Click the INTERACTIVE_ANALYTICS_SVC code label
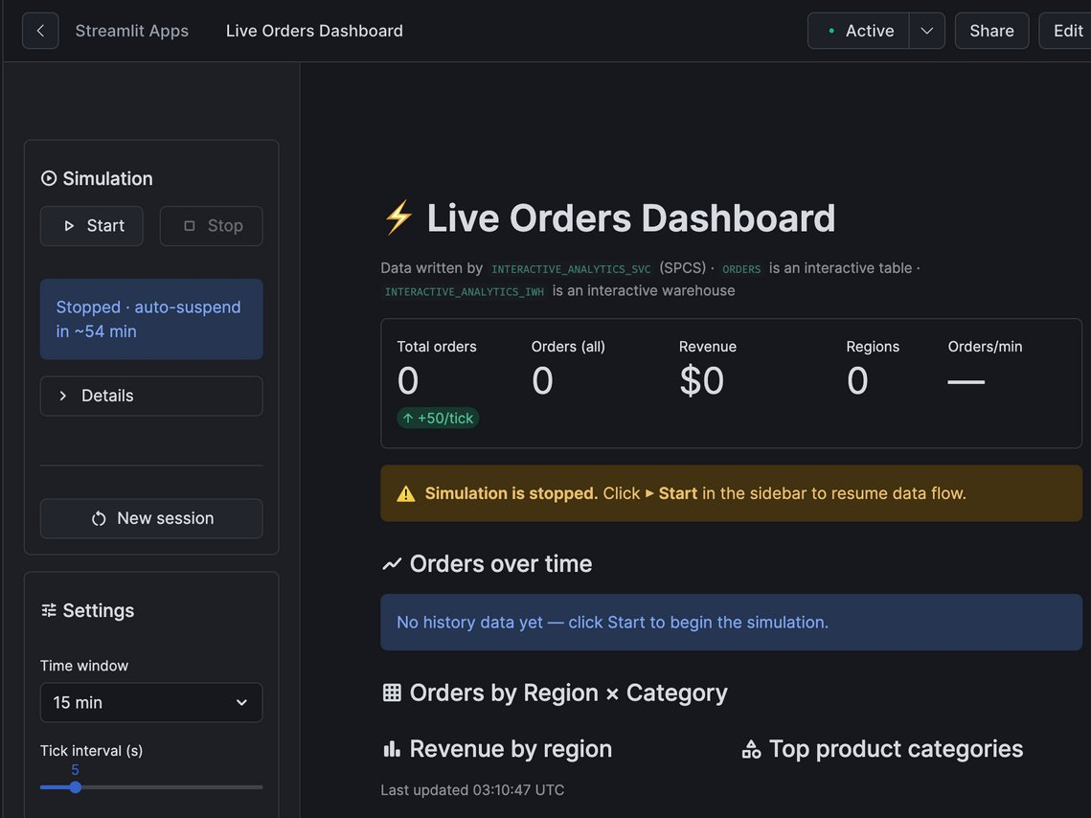This screenshot has width=1091, height=818. coord(571,269)
